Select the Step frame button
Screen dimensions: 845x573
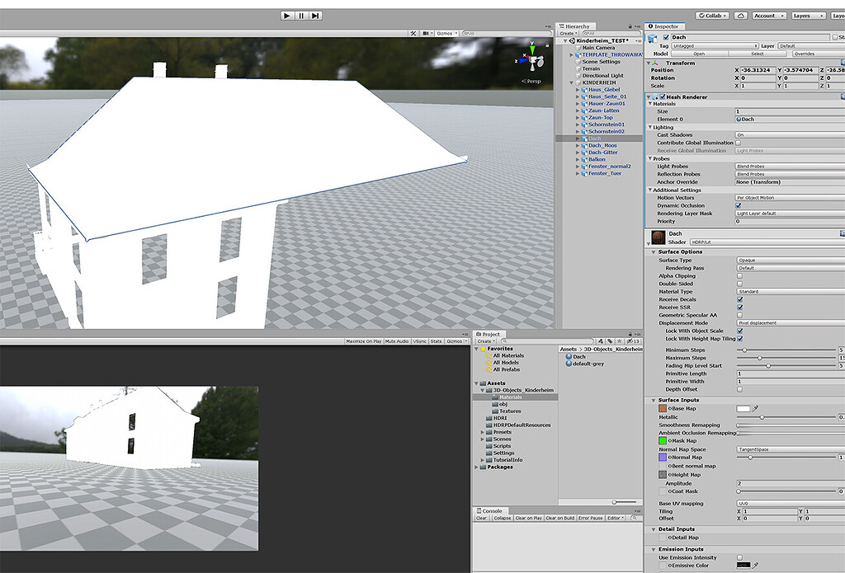tap(314, 16)
